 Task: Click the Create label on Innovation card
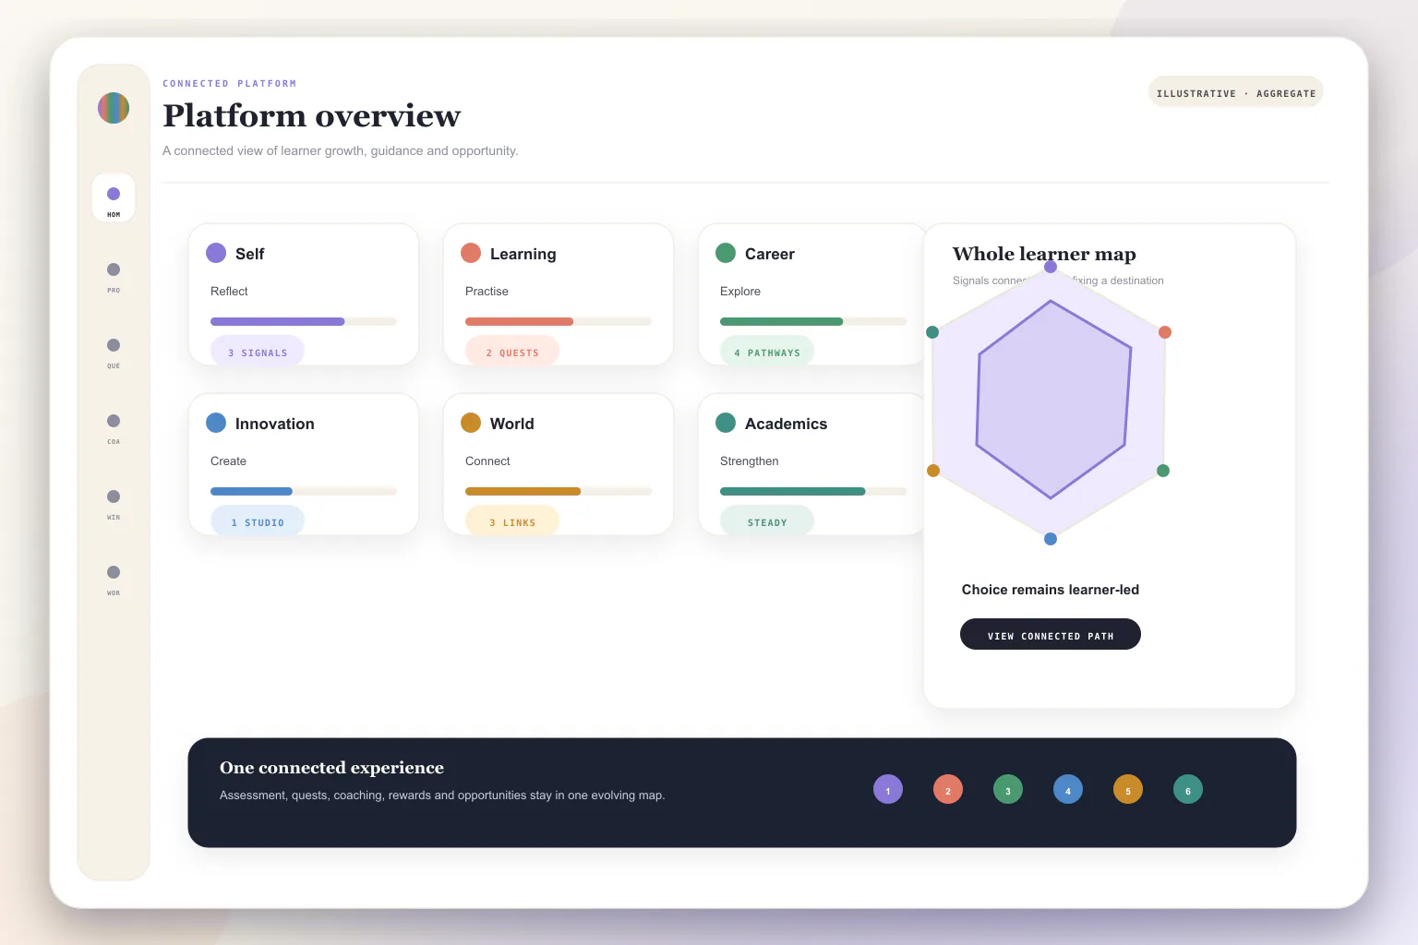tap(228, 461)
